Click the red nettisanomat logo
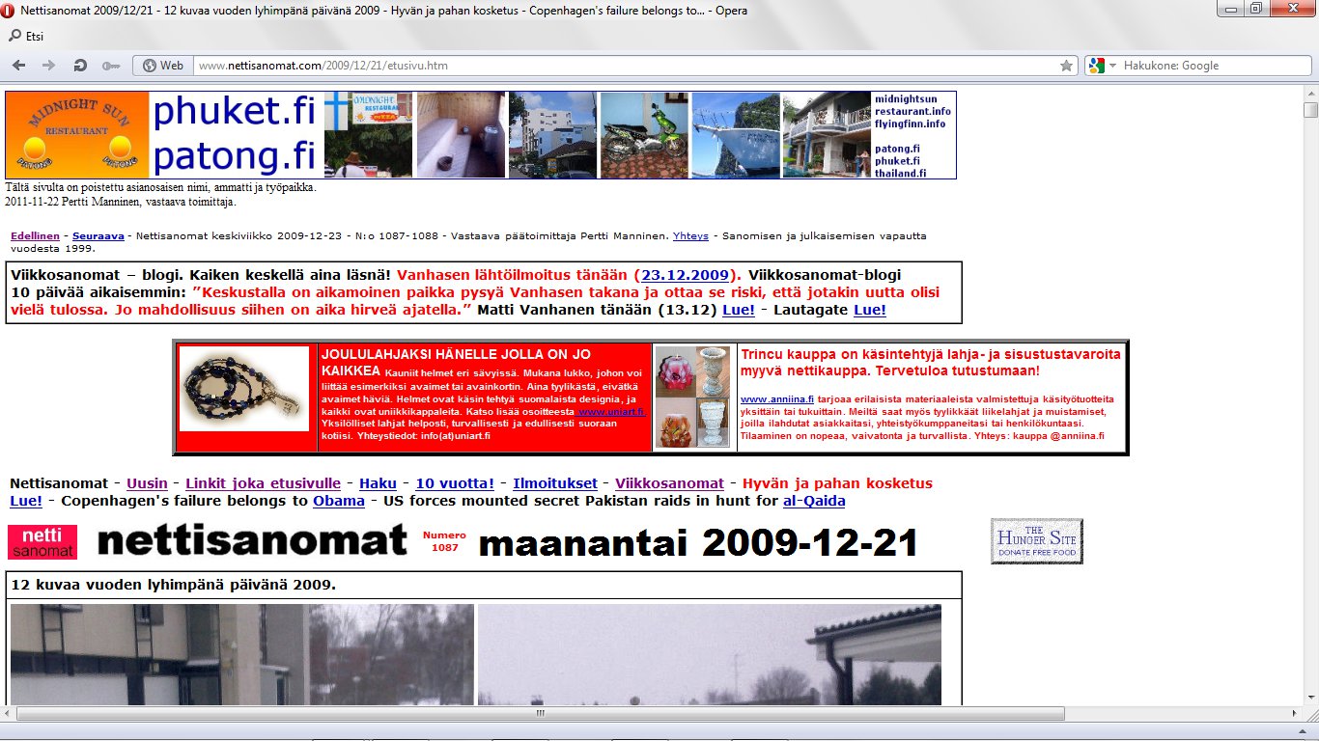This screenshot has width=1319, height=741. tap(42, 542)
